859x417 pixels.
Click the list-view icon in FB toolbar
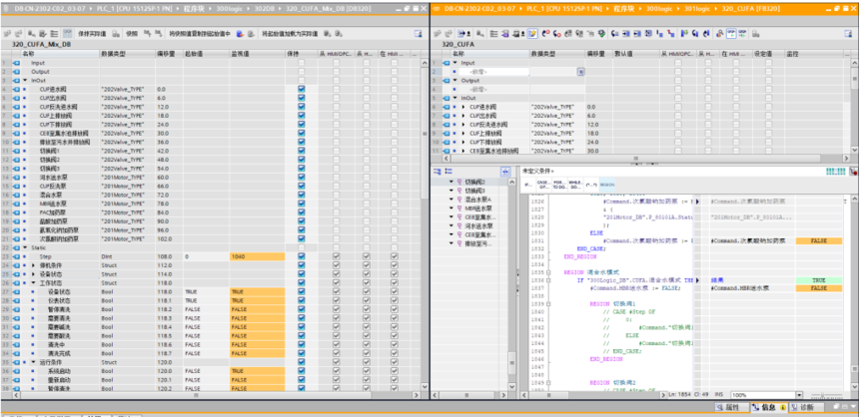pyautogui.click(x=493, y=34)
